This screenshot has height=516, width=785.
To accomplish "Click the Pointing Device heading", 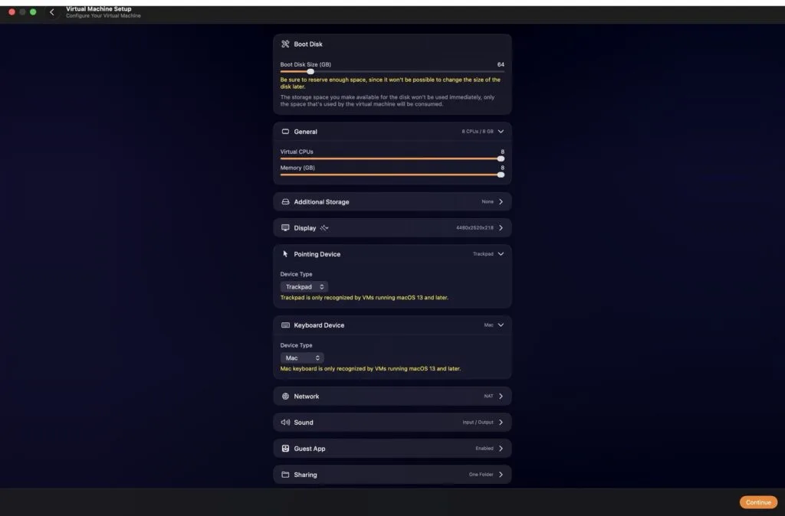I will pos(317,254).
